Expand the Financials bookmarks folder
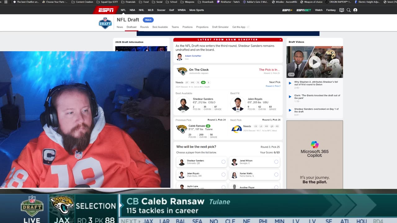This screenshot has width=397, height=223. coord(128,2)
